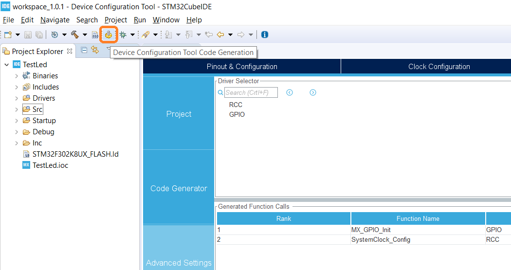Click the binary 010 file icon
This screenshot has width=511, height=270.
(x=95, y=35)
